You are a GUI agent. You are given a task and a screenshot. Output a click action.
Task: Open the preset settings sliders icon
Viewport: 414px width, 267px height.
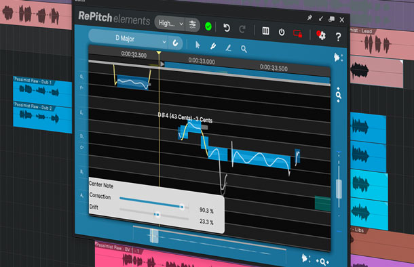click(192, 24)
